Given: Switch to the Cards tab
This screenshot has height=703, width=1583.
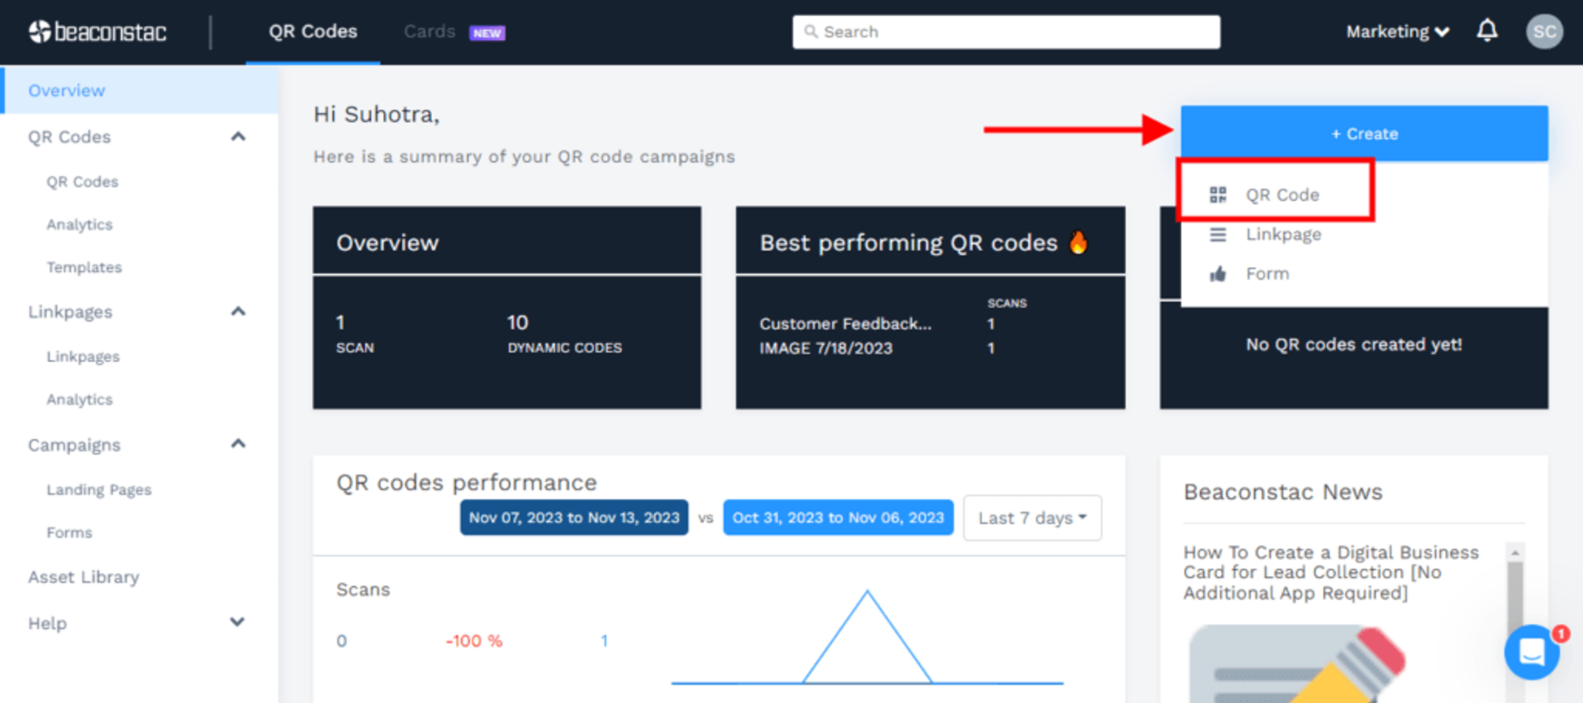Looking at the screenshot, I should [x=429, y=31].
